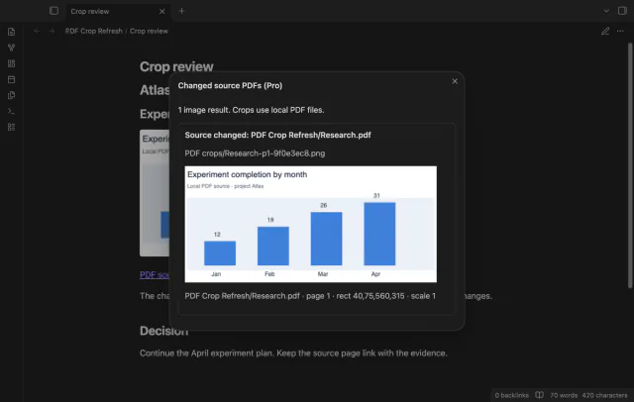634x402 pixels.
Task: Click the Crop review note heading
Action: tap(176, 66)
